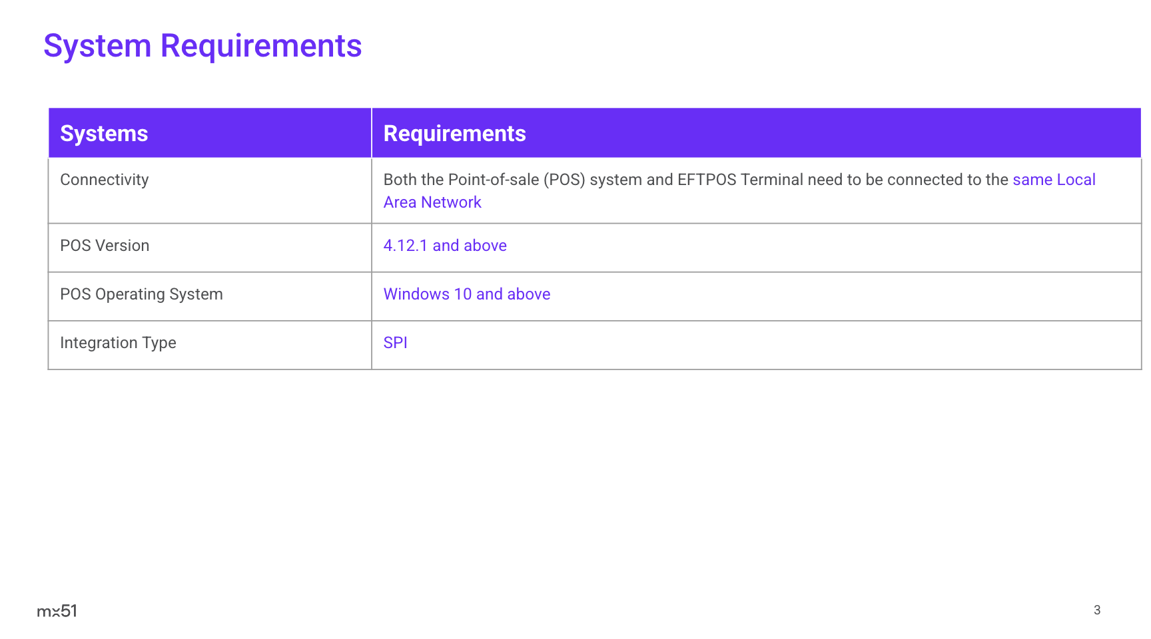Select the POS Version row label

click(x=105, y=246)
